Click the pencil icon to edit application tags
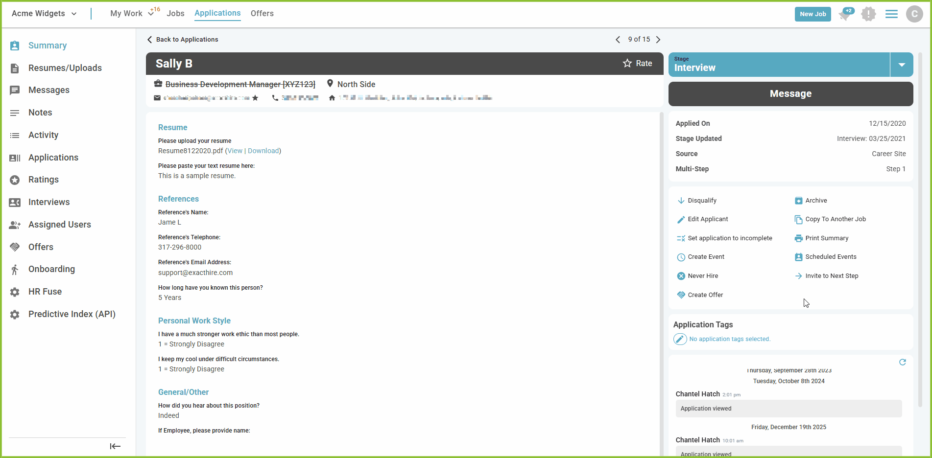 click(680, 339)
